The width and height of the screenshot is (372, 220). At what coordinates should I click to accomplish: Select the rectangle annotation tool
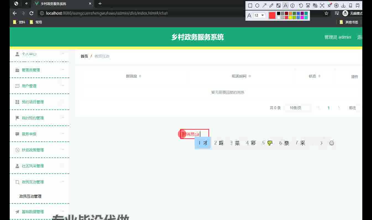pos(250,6)
